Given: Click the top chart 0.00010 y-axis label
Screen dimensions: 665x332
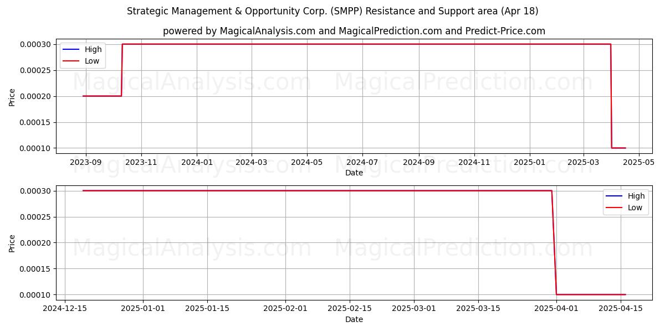Looking at the screenshot, I should click(35, 148).
